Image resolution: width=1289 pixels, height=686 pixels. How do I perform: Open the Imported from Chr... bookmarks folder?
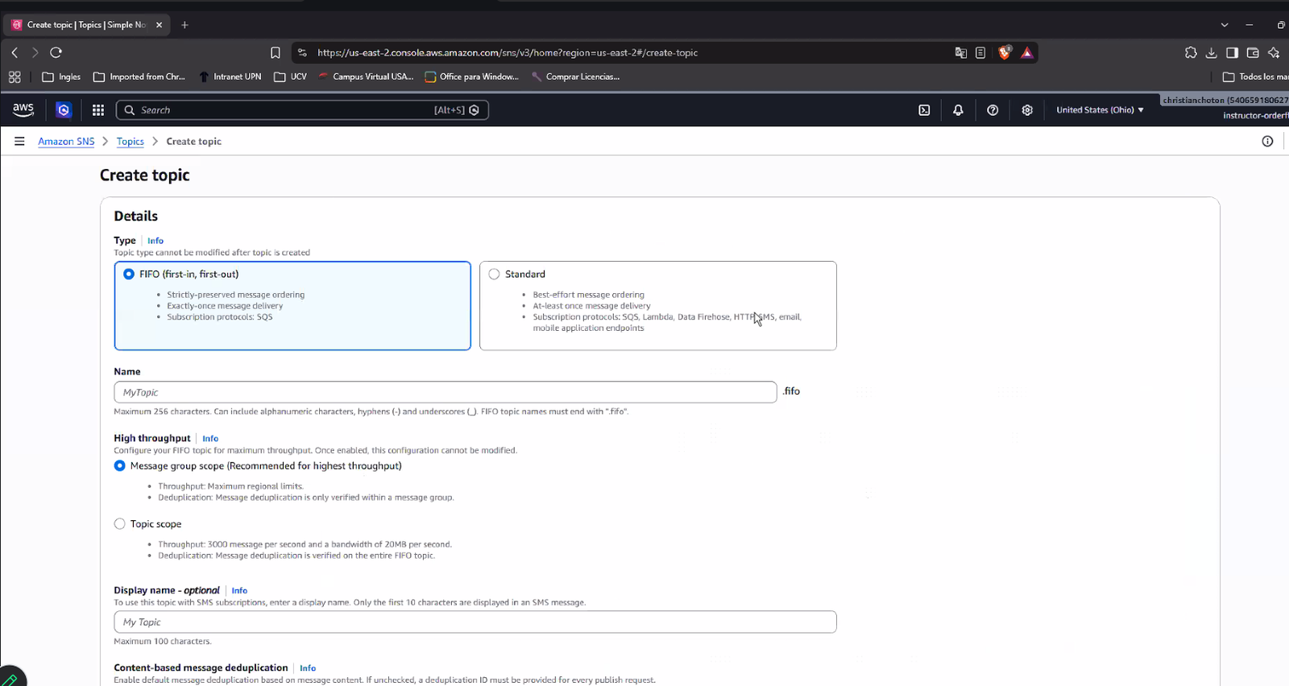point(139,77)
